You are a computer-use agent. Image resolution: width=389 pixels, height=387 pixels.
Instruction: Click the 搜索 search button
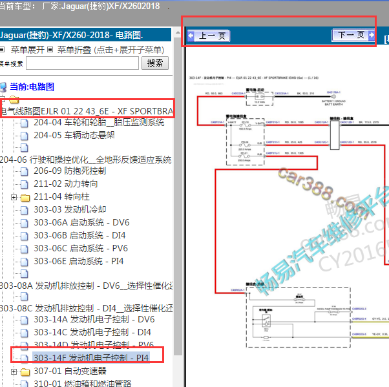155,63
